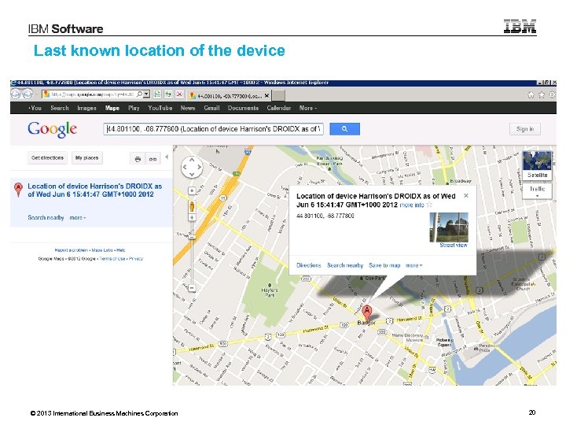Click the red A marker in results list
566x425 pixels.
18,190
